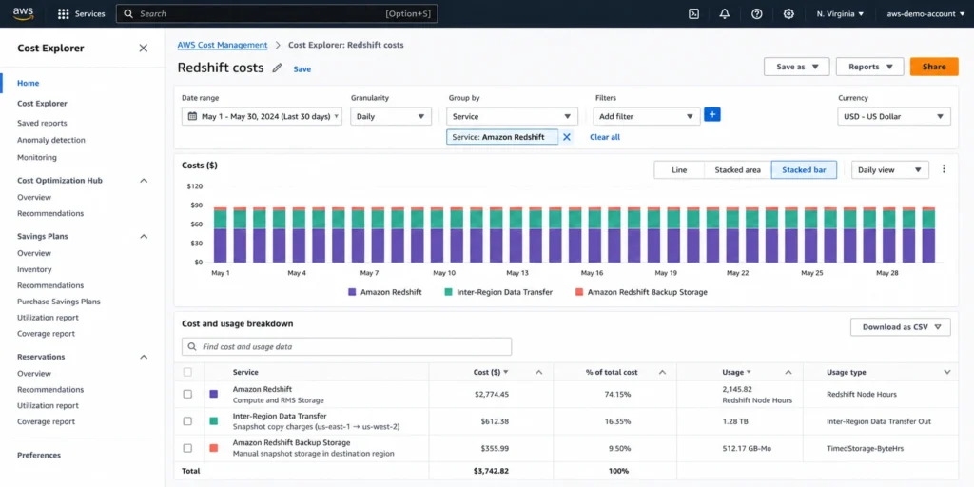This screenshot has height=487, width=974.
Task: Open the Save as dropdown
Action: [796, 67]
